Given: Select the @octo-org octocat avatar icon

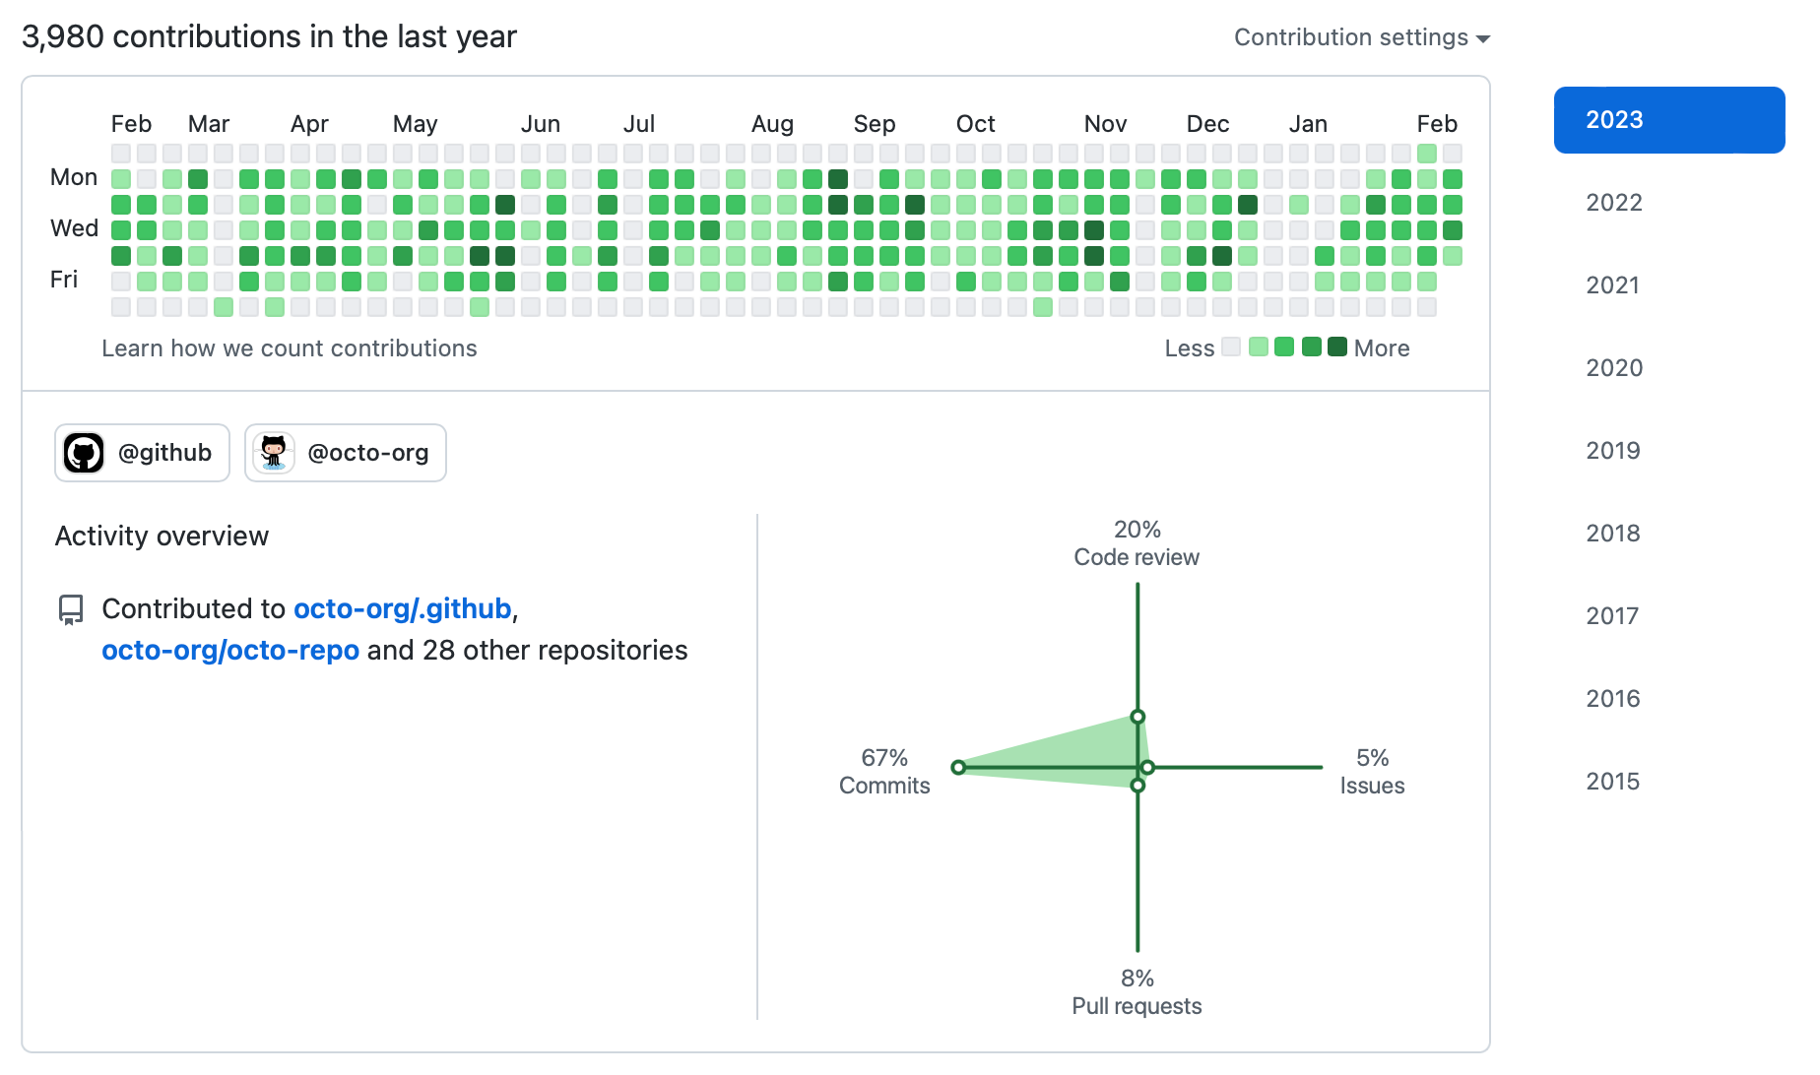Looking at the screenshot, I should point(274,453).
